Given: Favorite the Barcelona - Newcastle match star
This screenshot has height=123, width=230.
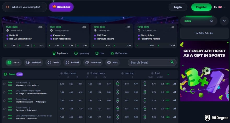Looking at the screenshot, I should tap(4, 117).
